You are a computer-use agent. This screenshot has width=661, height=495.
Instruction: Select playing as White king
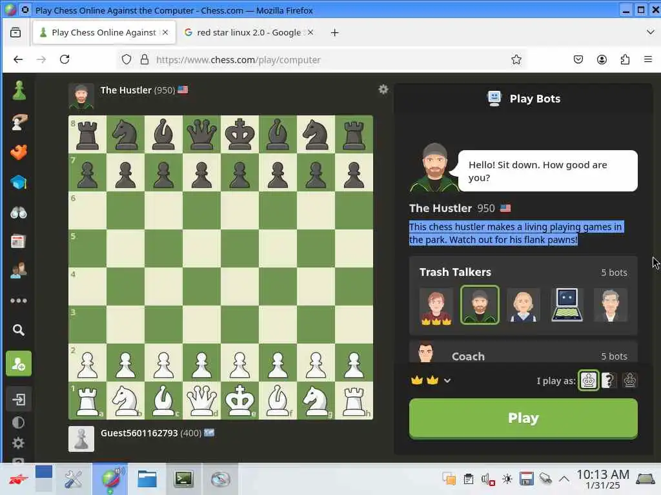589,380
